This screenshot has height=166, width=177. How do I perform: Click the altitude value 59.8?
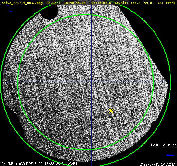click(148, 3)
